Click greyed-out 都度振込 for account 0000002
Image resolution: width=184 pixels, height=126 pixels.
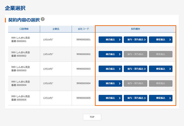(x=160, y=54)
